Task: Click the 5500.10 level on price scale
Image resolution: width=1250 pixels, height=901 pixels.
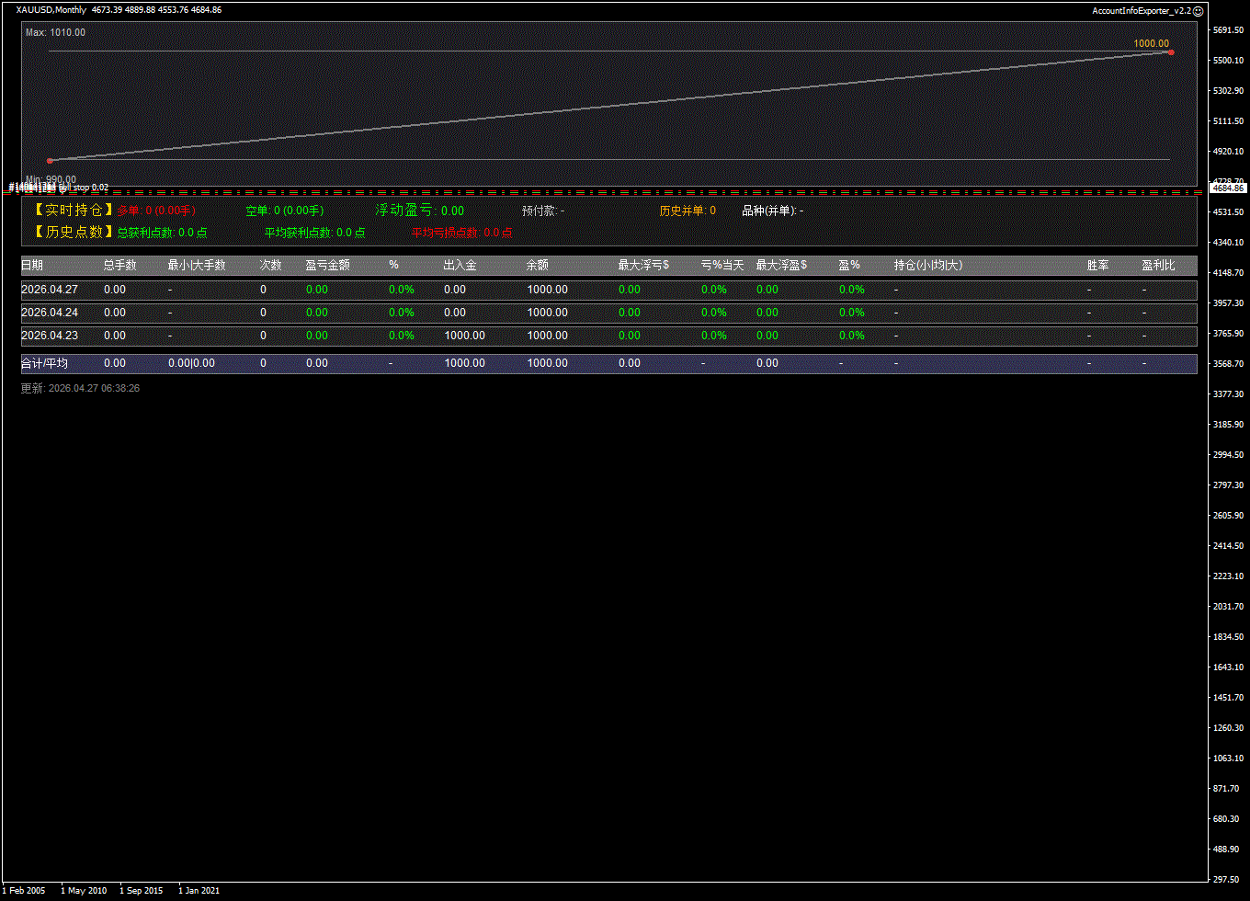Action: click(x=1228, y=61)
